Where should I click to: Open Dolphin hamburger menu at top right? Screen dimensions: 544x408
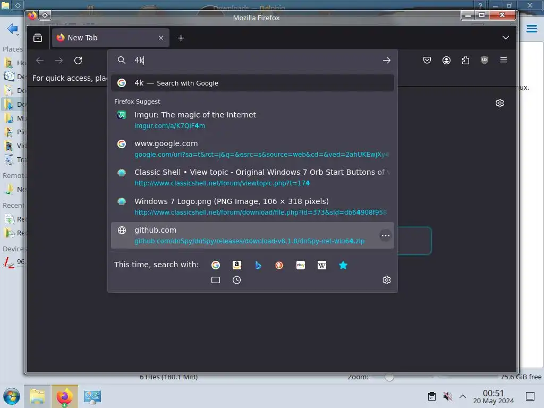pos(531,29)
